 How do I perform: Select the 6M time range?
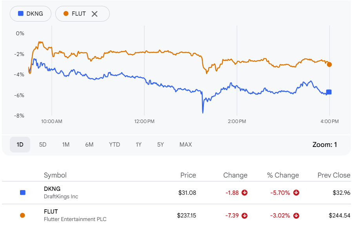[89, 145]
